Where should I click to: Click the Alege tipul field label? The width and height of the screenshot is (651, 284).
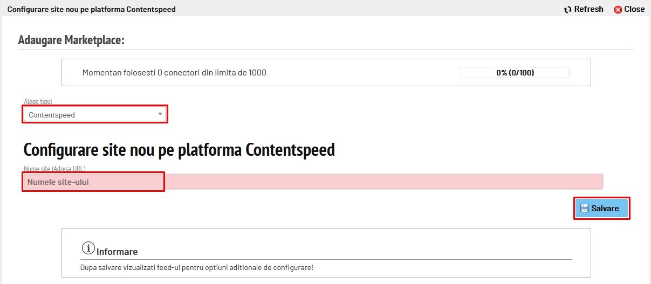click(38, 101)
